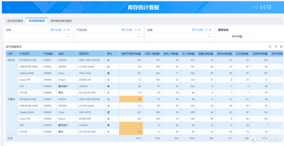Viewport: 284px width, 146px height.
Task: Click the 规格型号 column header
Action: [x=91, y=54]
